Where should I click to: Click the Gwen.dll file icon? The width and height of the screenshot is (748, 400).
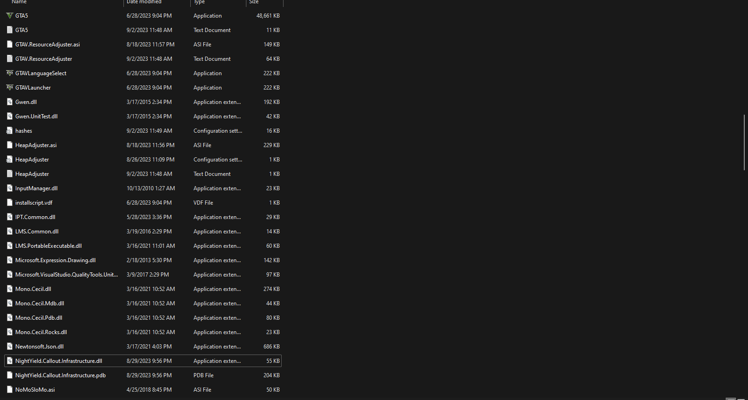pyautogui.click(x=10, y=102)
